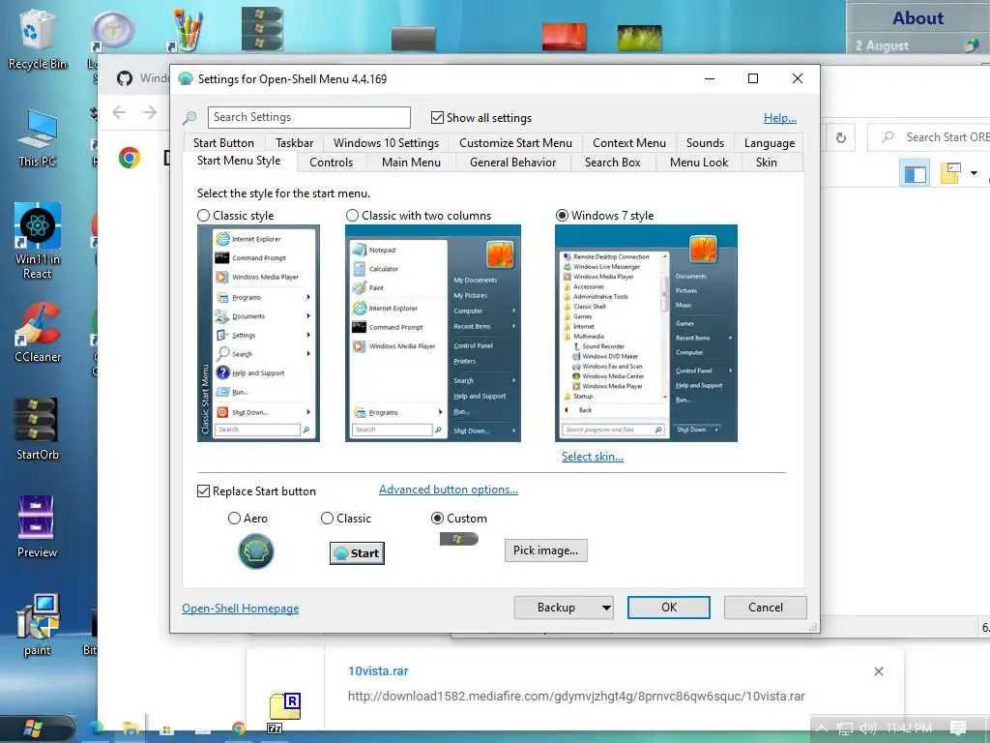Open the This PC desktop icon
Image resolution: width=990 pixels, height=743 pixels.
point(37,139)
